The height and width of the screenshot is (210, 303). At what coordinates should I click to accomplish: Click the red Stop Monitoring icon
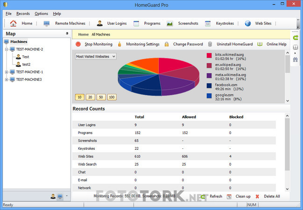pos(78,44)
